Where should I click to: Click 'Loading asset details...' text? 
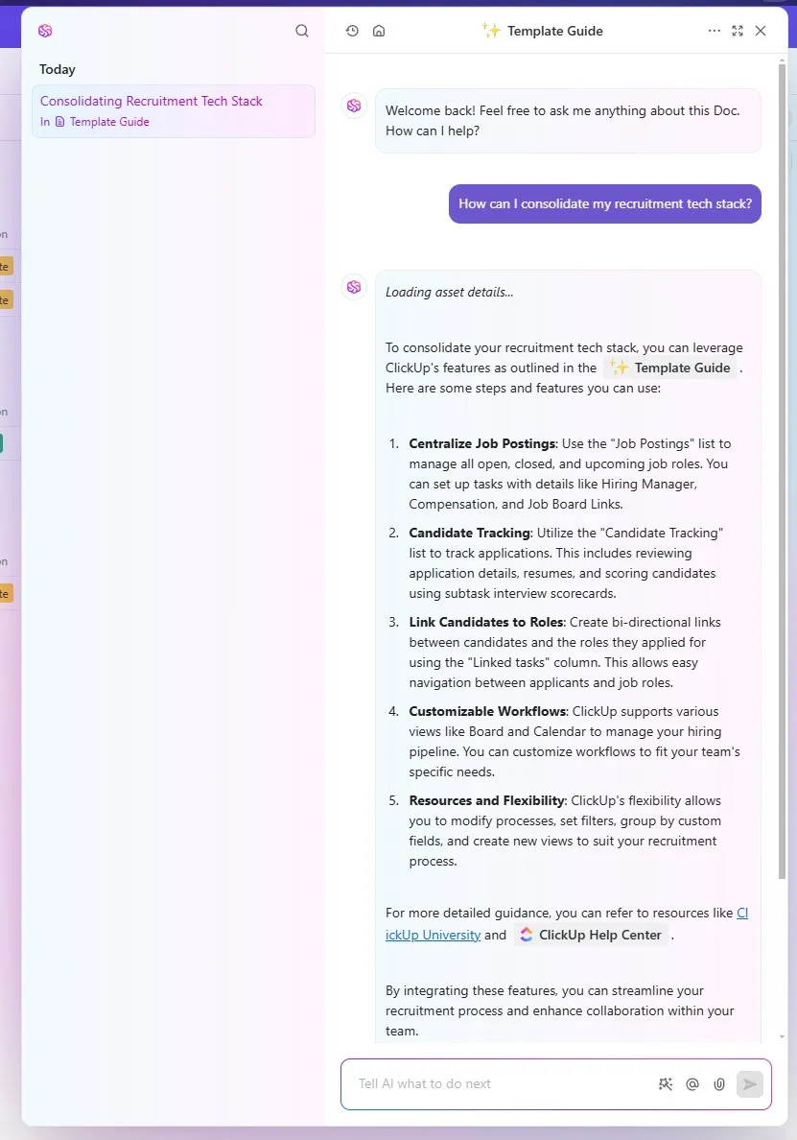click(449, 293)
